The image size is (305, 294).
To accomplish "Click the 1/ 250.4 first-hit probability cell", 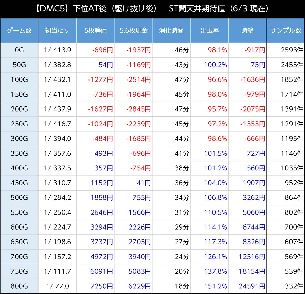I will [x=57, y=212].
